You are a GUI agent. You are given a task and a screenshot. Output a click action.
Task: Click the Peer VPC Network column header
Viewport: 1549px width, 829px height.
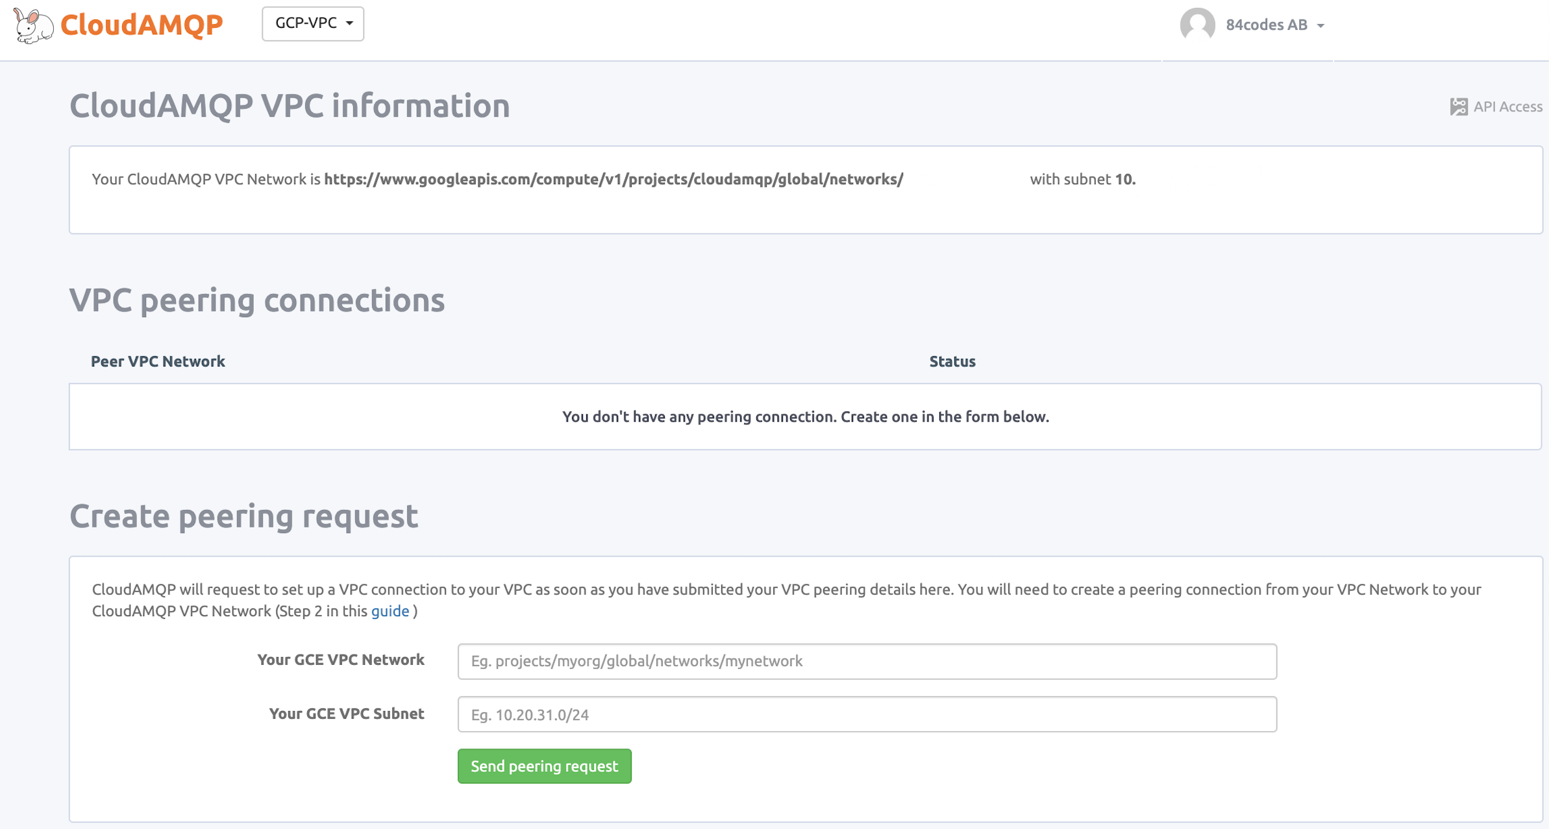click(x=158, y=361)
